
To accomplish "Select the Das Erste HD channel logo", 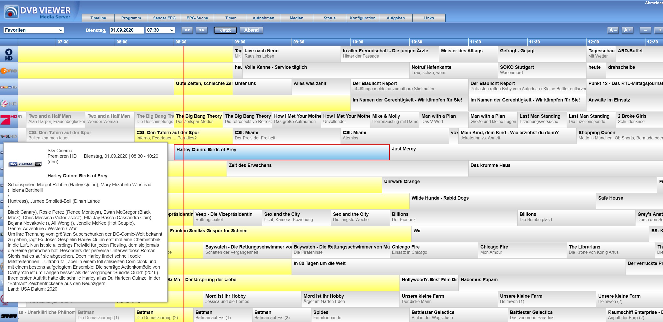I will pos(9,54).
